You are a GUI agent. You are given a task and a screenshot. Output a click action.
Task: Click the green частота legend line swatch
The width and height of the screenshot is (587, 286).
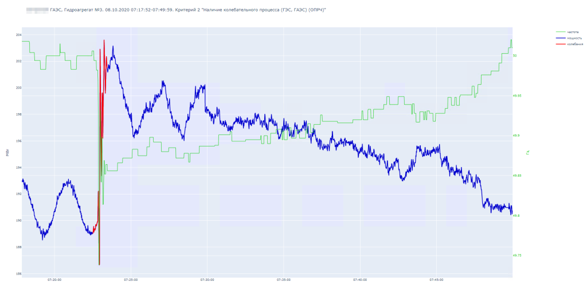pos(561,32)
